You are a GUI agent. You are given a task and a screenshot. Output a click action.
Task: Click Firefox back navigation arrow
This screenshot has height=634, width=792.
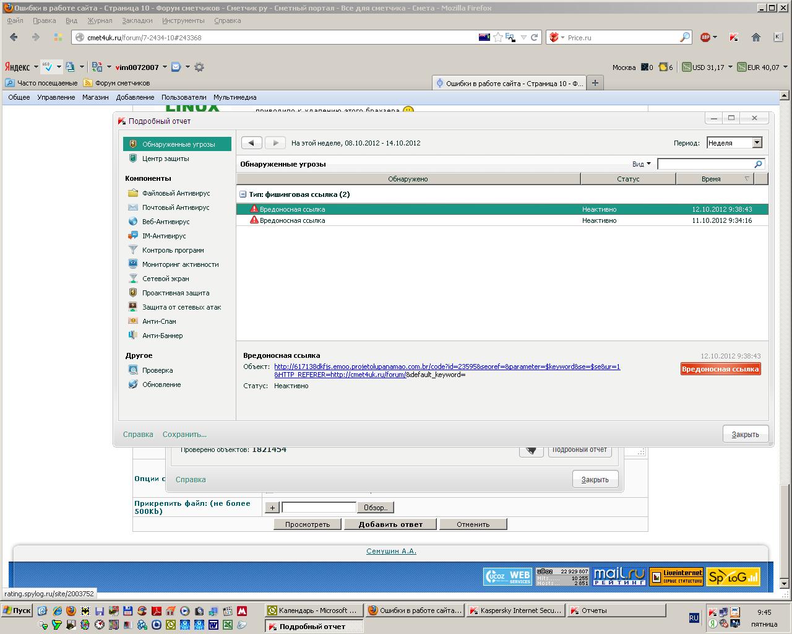[14, 37]
